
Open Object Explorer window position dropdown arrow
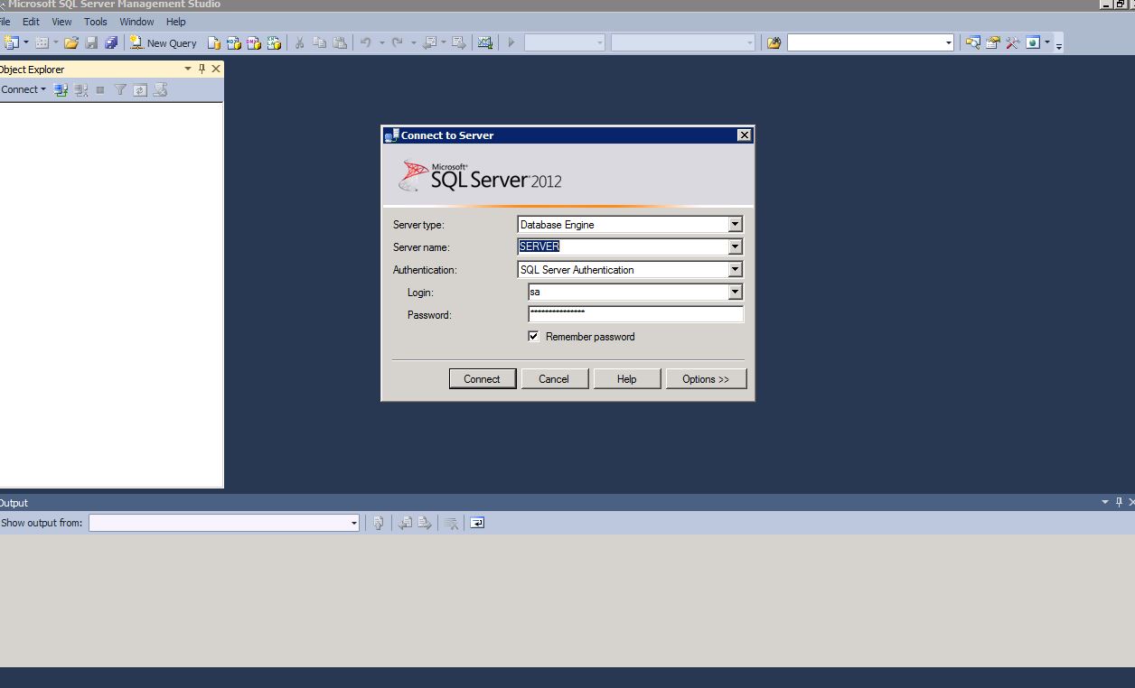point(188,69)
